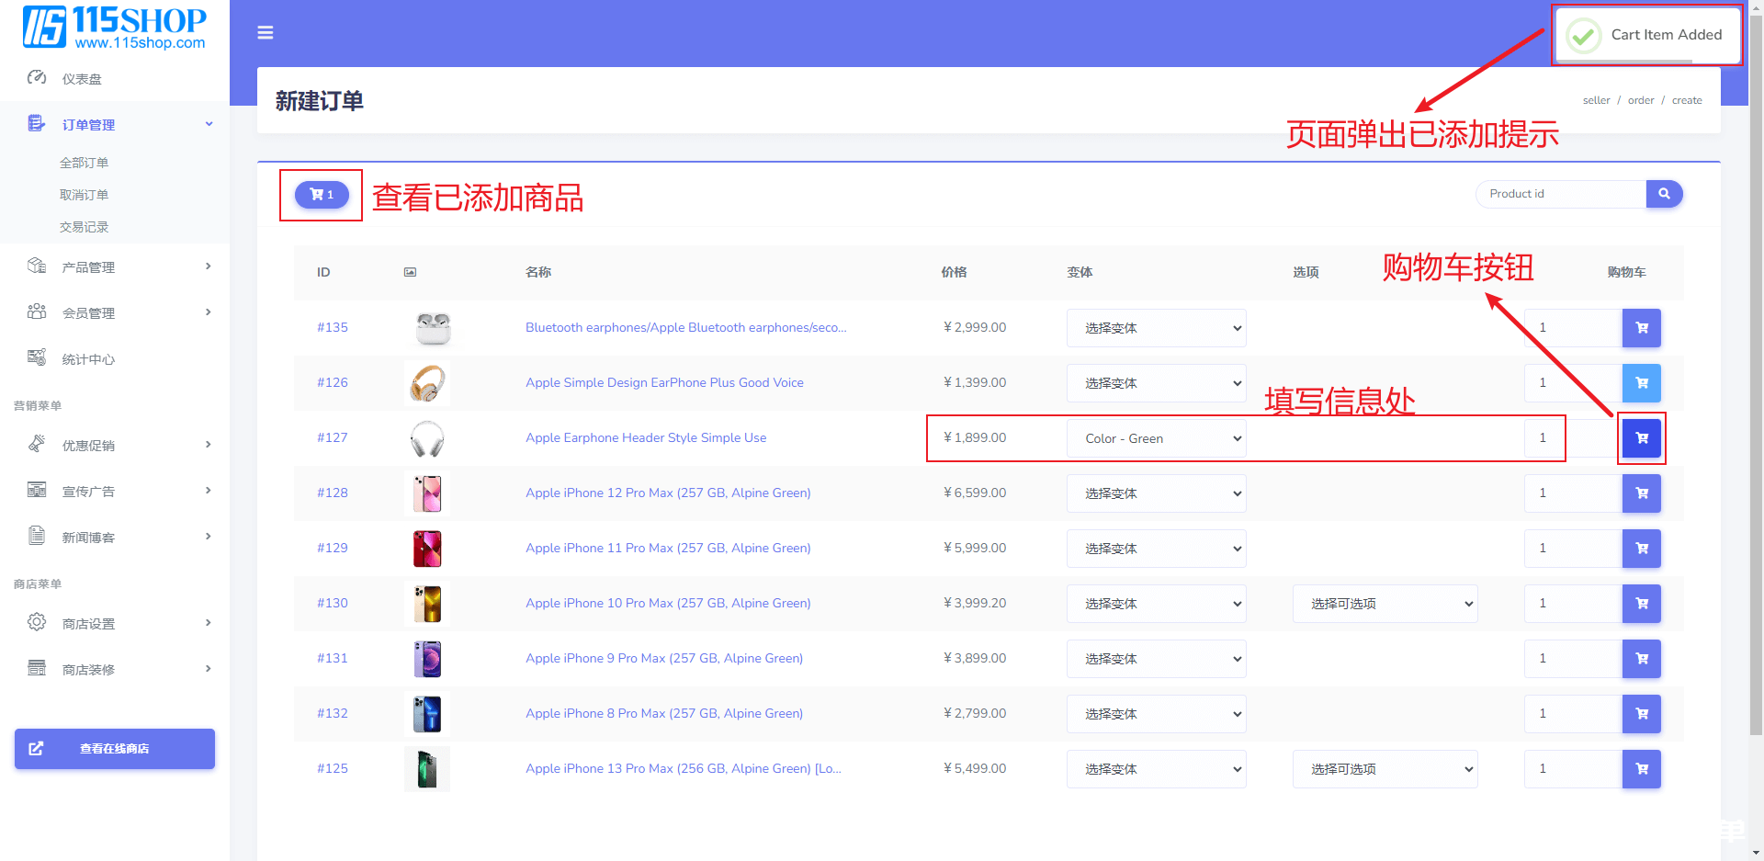Open variant dropdown for Bluetooth earphones #135
This screenshot has width=1764, height=861.
click(x=1156, y=328)
